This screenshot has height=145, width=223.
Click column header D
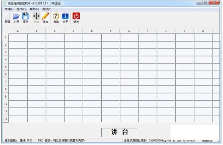coord(73,31)
